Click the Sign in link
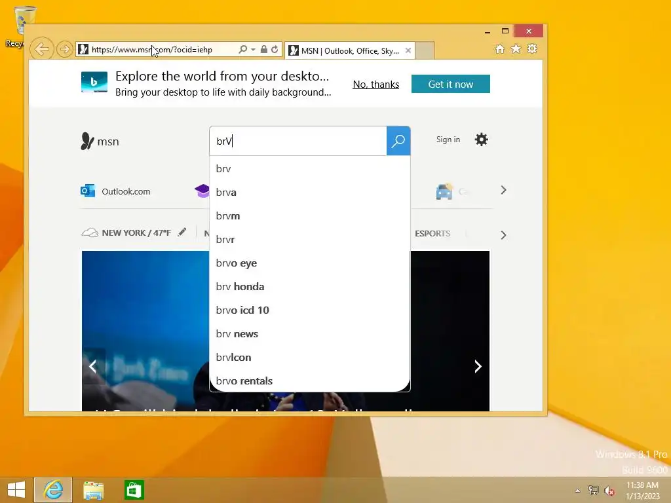The width and height of the screenshot is (671, 503). [x=448, y=140]
